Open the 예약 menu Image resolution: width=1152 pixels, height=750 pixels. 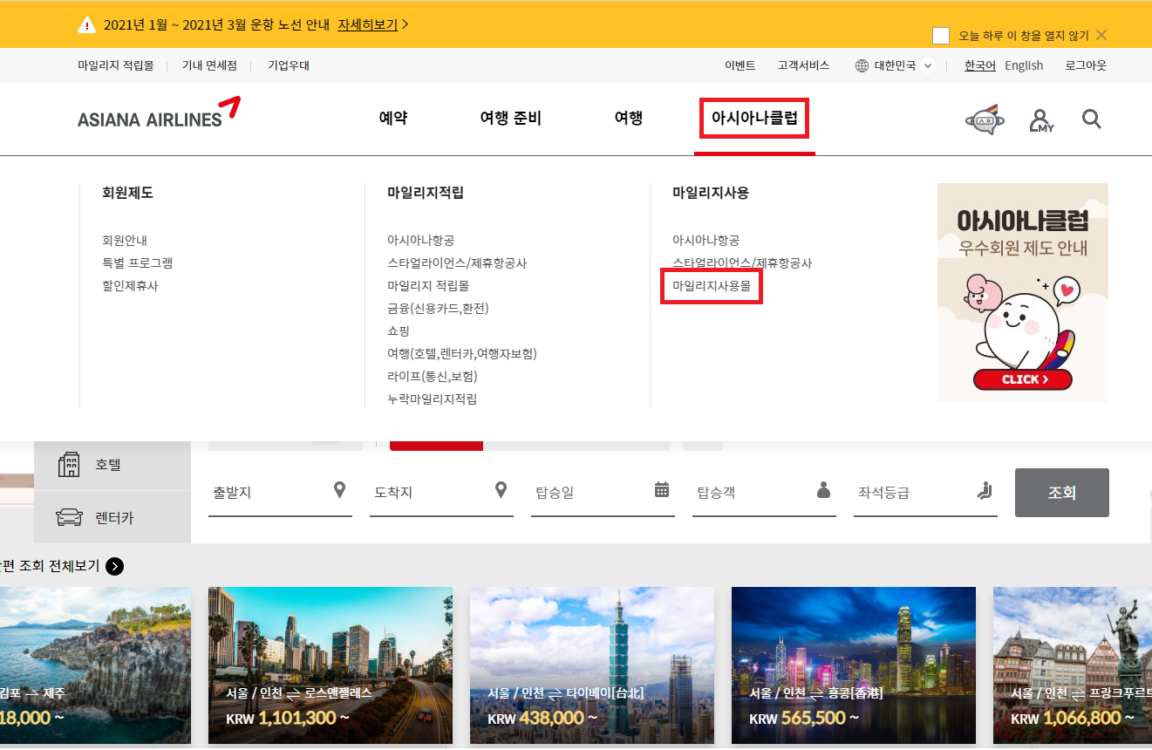(x=393, y=119)
